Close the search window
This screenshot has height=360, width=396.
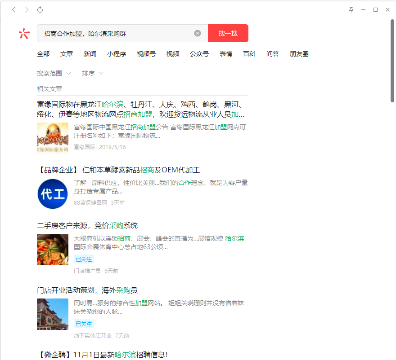pos(387,9)
